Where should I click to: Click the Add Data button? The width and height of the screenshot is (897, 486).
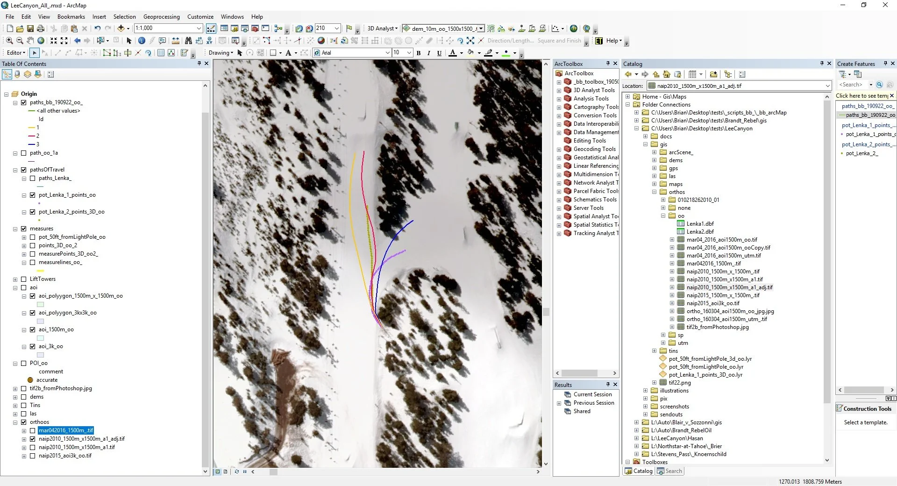(121, 29)
